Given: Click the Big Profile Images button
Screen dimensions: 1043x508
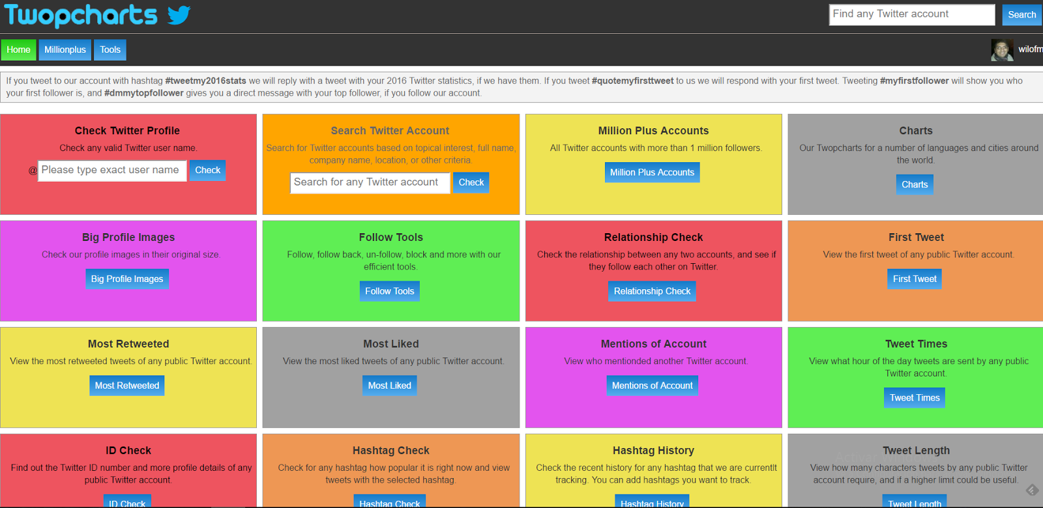Looking at the screenshot, I should 127,279.
